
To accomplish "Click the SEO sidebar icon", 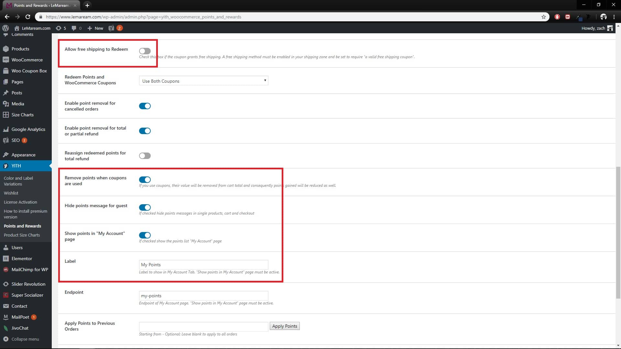I will [6, 140].
